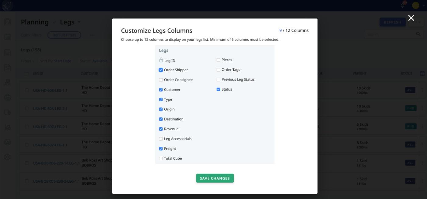Click the lock icon beside Leg ID

coord(161,60)
